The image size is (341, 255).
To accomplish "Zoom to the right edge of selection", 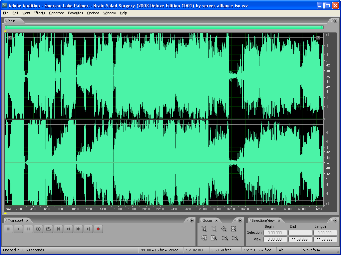I will tap(214, 238).
